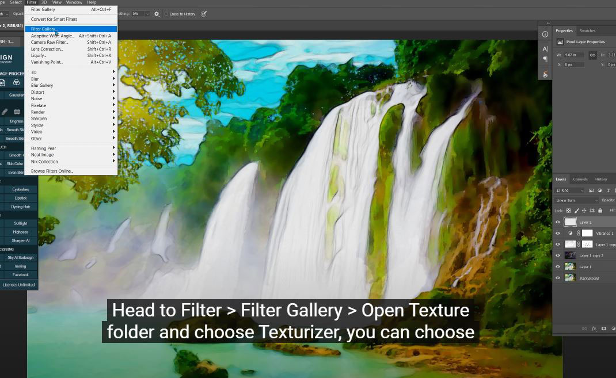
Task: Add a layer style with fx icon
Action: (x=594, y=329)
